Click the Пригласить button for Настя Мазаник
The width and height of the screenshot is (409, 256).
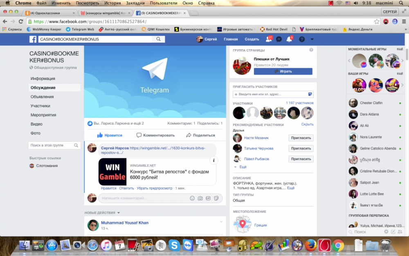[301, 138]
